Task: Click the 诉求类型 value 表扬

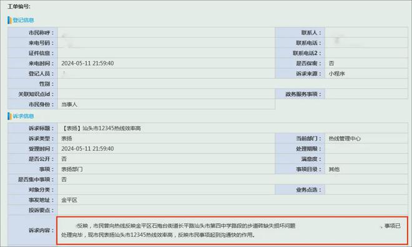Action: [66, 138]
